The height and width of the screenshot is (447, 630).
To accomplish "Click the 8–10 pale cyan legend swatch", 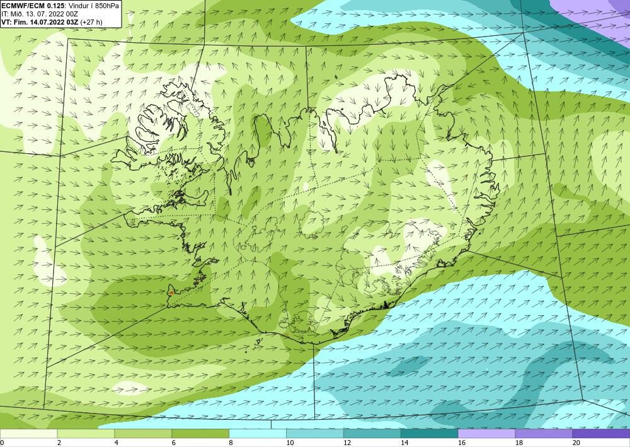I will 258,434.
